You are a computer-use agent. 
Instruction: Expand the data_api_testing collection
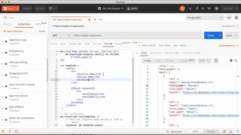pos(2,64)
